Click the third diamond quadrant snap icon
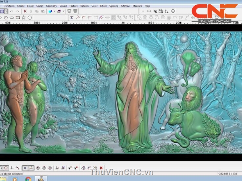 coord(50,168)
